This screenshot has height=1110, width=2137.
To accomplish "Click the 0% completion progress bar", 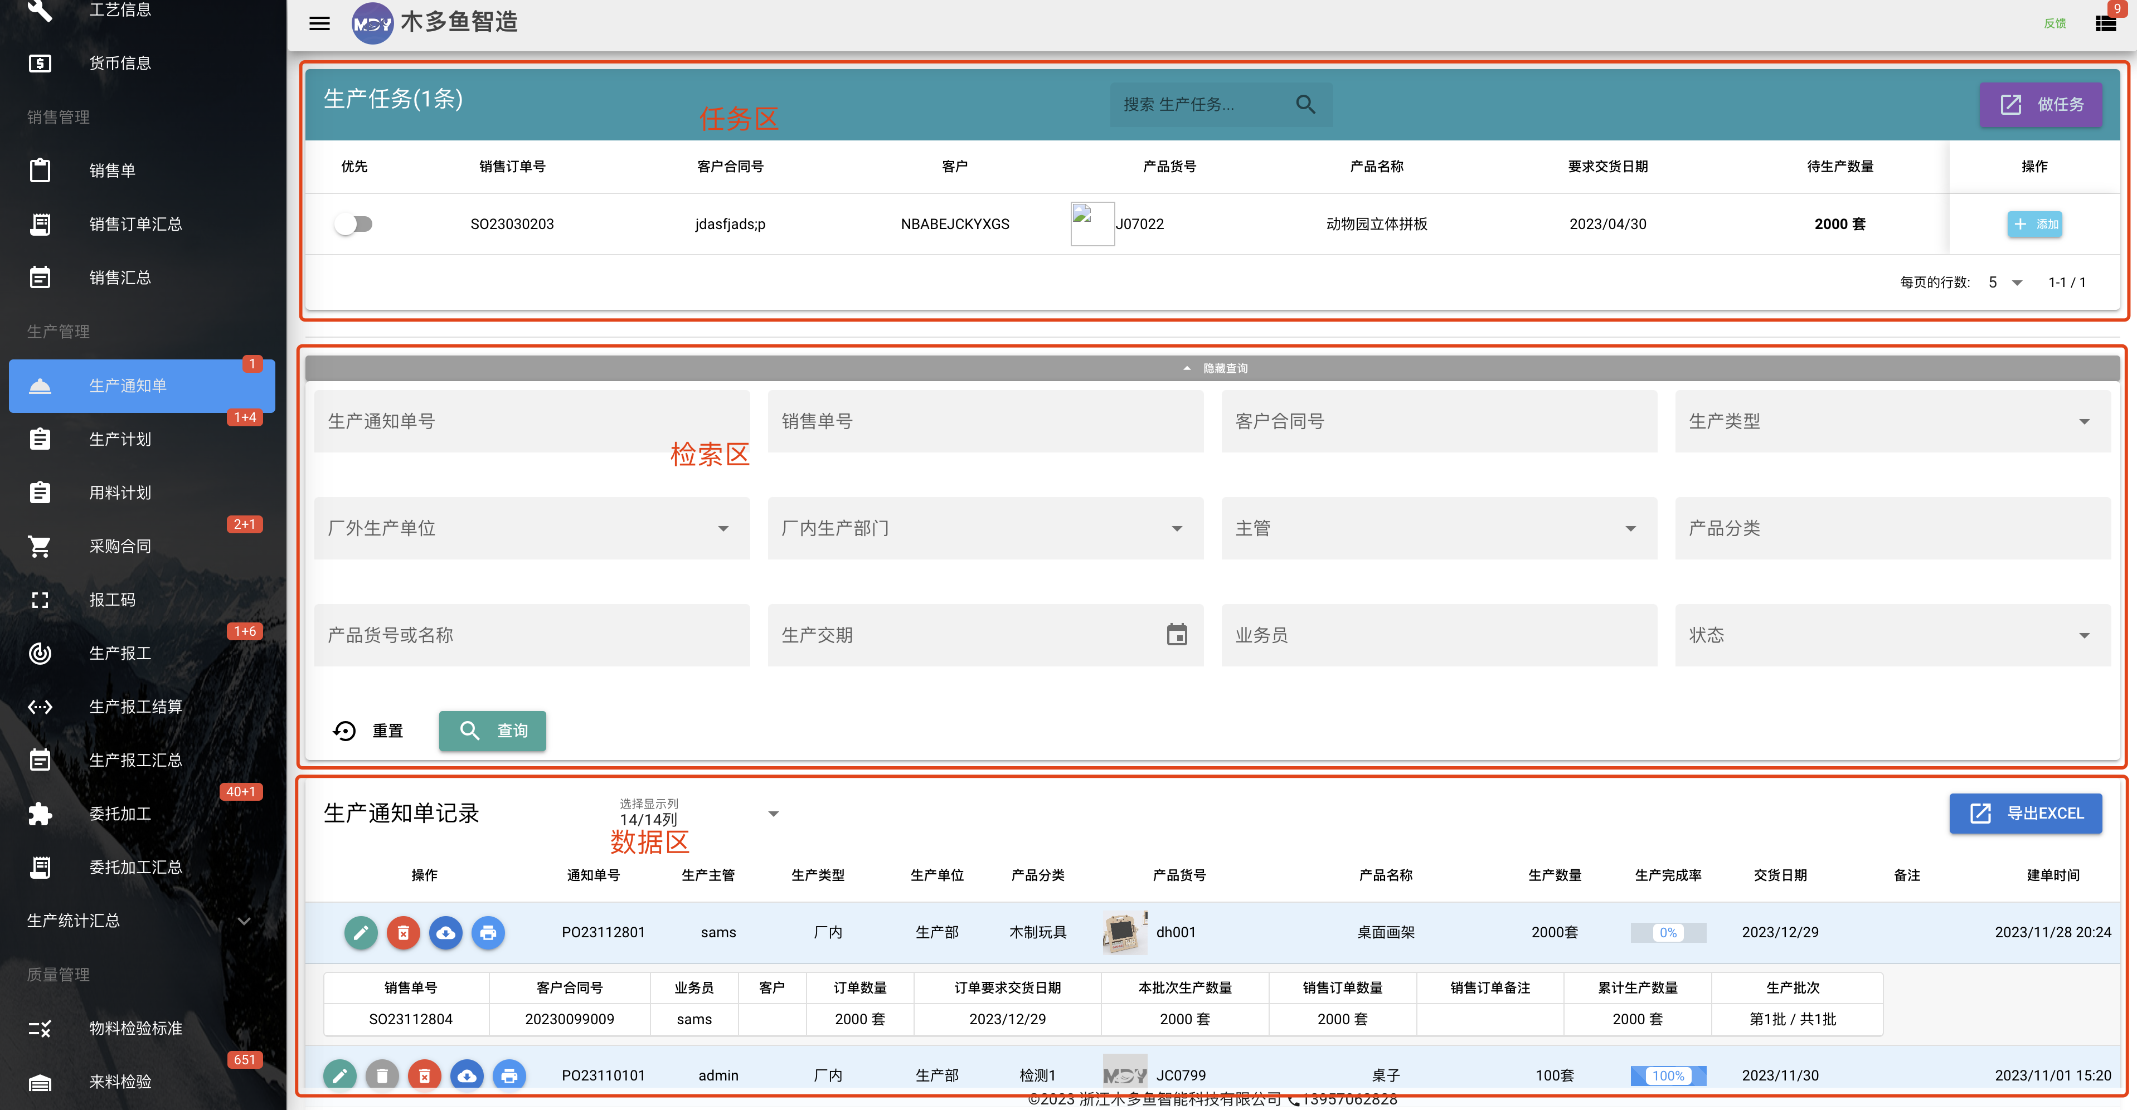I will (1668, 932).
